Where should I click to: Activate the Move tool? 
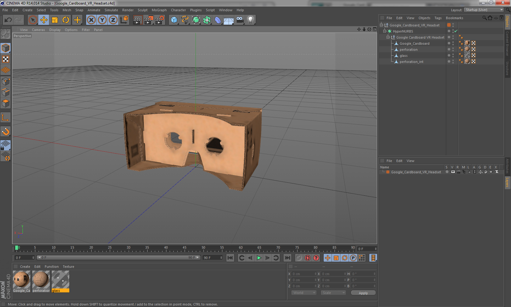click(44, 20)
